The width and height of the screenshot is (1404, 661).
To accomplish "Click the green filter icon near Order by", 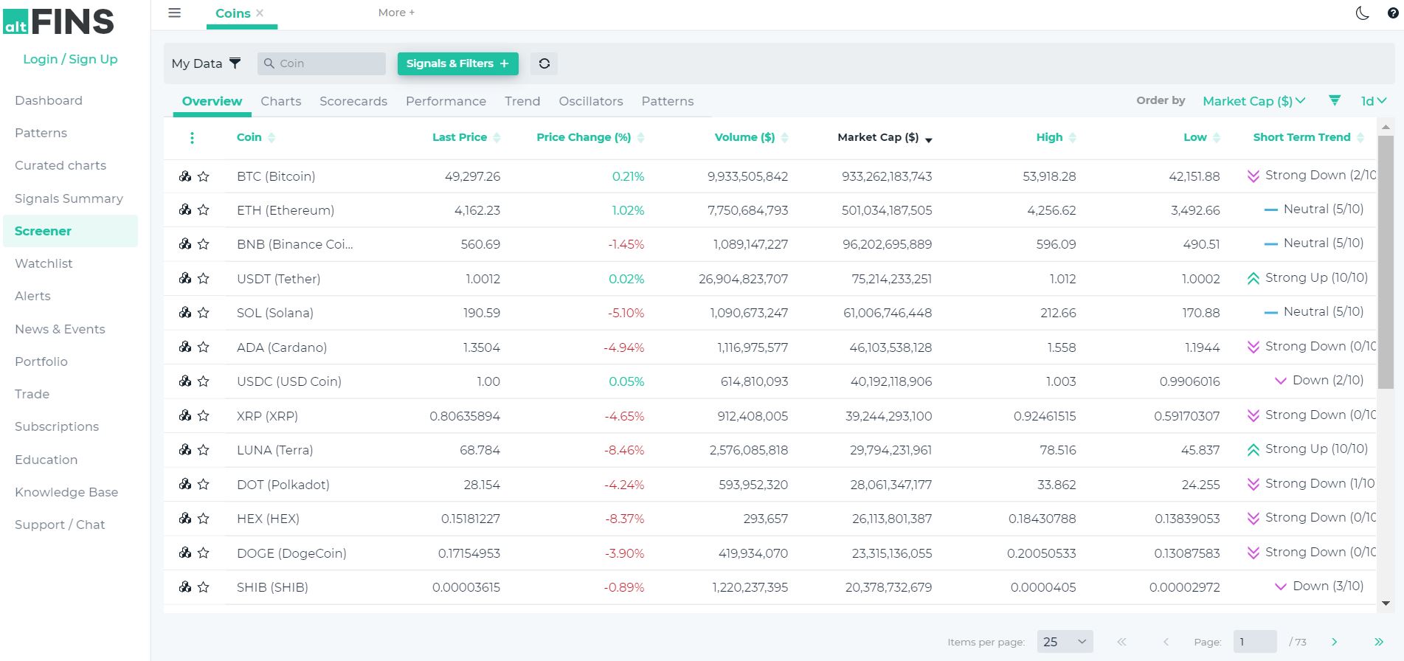I will tap(1335, 100).
